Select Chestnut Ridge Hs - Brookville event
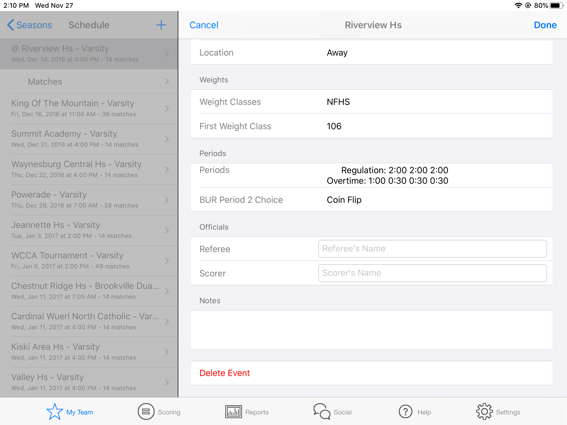567x425 pixels. [89, 291]
